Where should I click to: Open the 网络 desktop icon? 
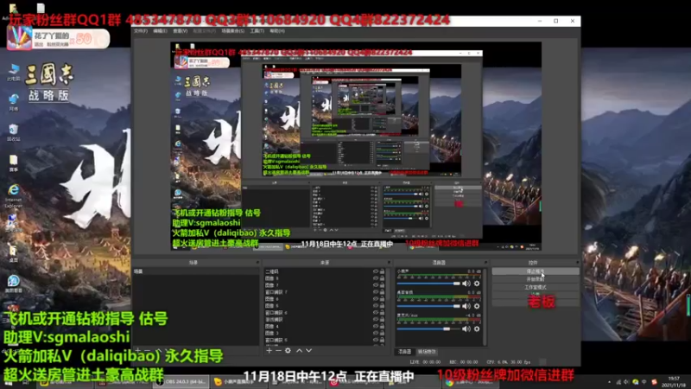pos(14,102)
